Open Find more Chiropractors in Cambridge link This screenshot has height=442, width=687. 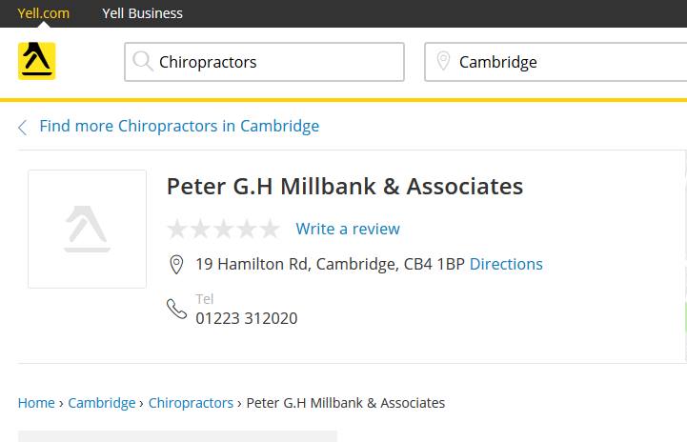[179, 126]
